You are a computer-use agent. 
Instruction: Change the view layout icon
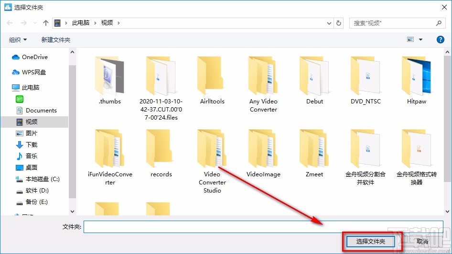coord(410,40)
